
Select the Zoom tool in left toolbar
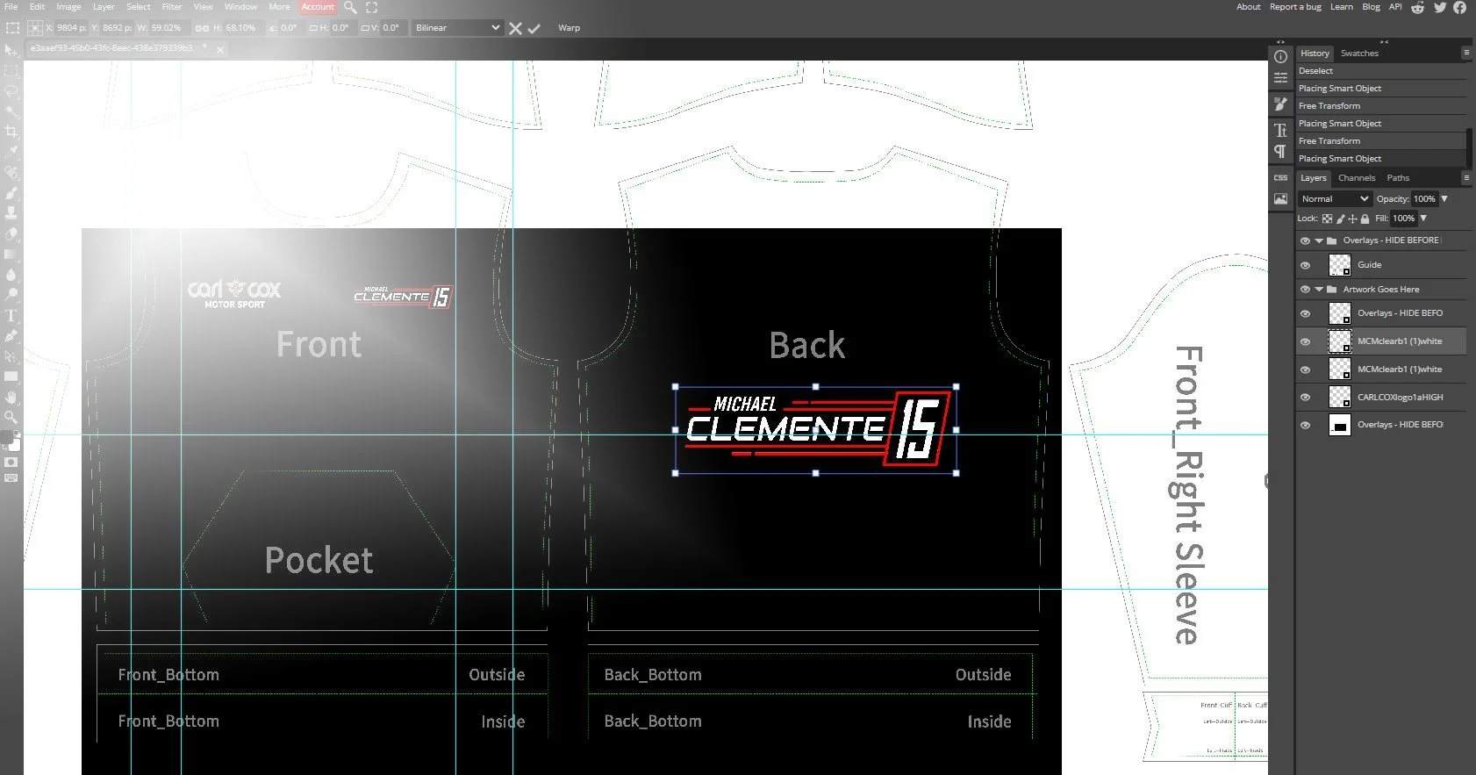(x=11, y=417)
